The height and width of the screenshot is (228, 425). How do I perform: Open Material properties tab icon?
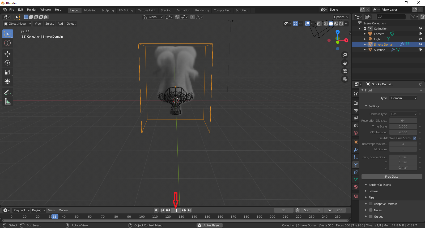tap(356, 187)
